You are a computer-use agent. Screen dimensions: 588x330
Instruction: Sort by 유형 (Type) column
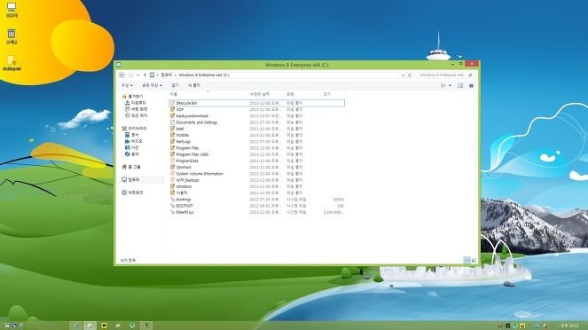tap(290, 94)
